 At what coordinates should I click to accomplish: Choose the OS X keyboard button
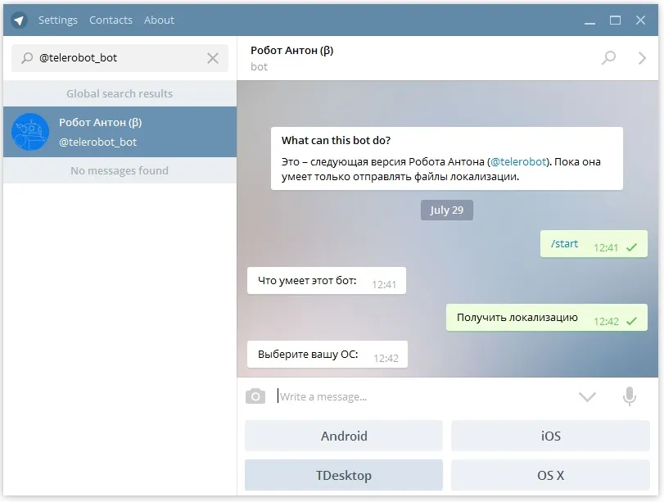[x=550, y=475]
